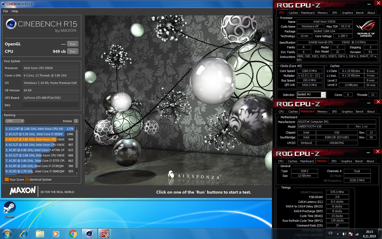Image resolution: width=382 pixels, height=239 pixels.
Task: Click the Core Speed 2280.0 MHz value
Action: [309, 71]
